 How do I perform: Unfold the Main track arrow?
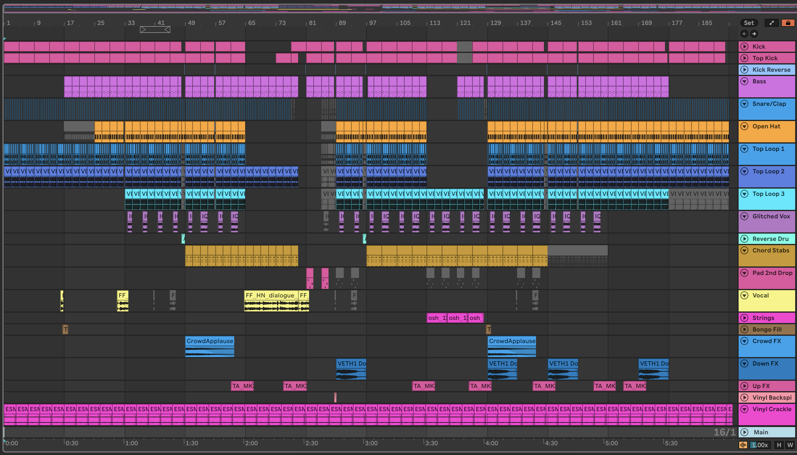click(744, 432)
